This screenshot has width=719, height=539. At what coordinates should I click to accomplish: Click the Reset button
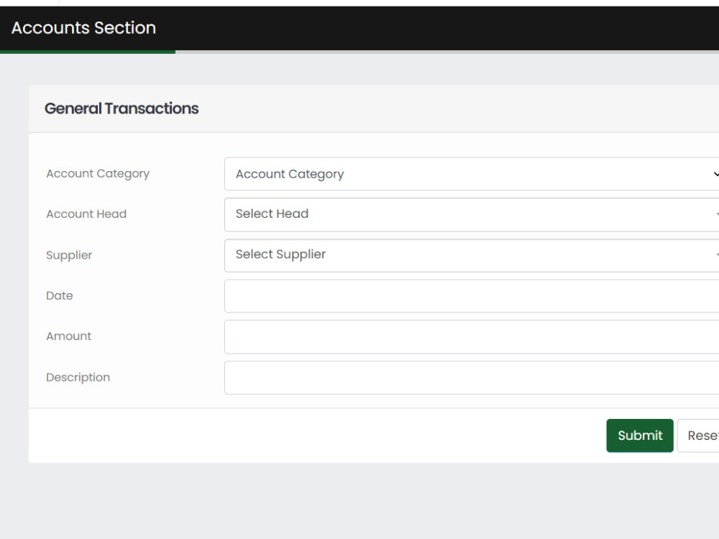pyautogui.click(x=698, y=436)
